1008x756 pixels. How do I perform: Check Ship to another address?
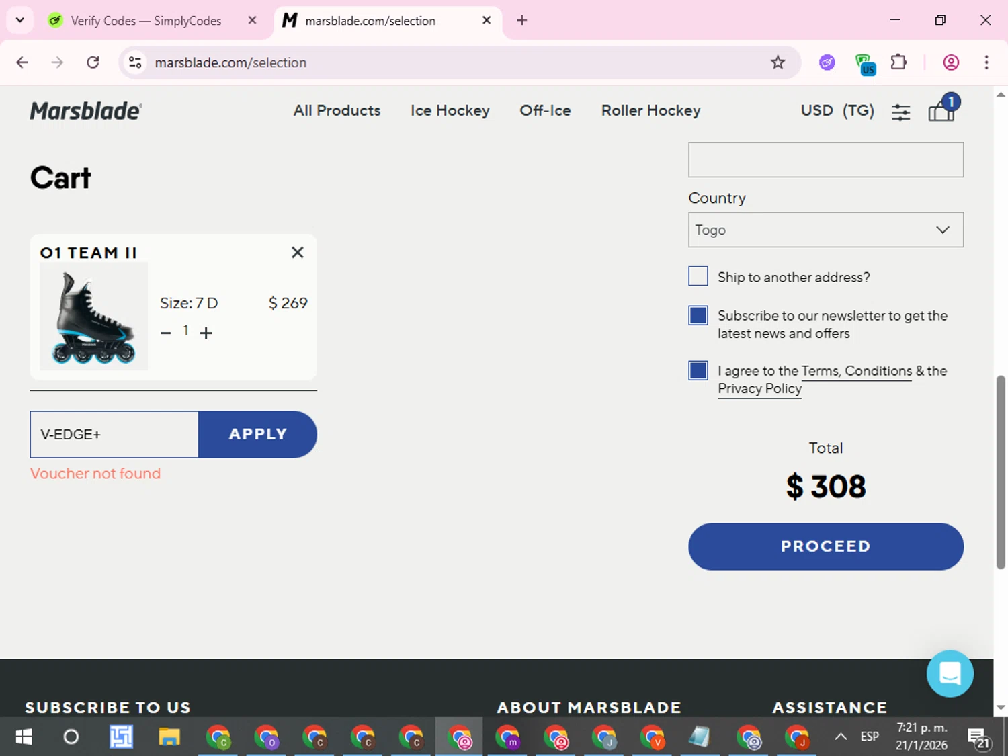click(x=698, y=276)
